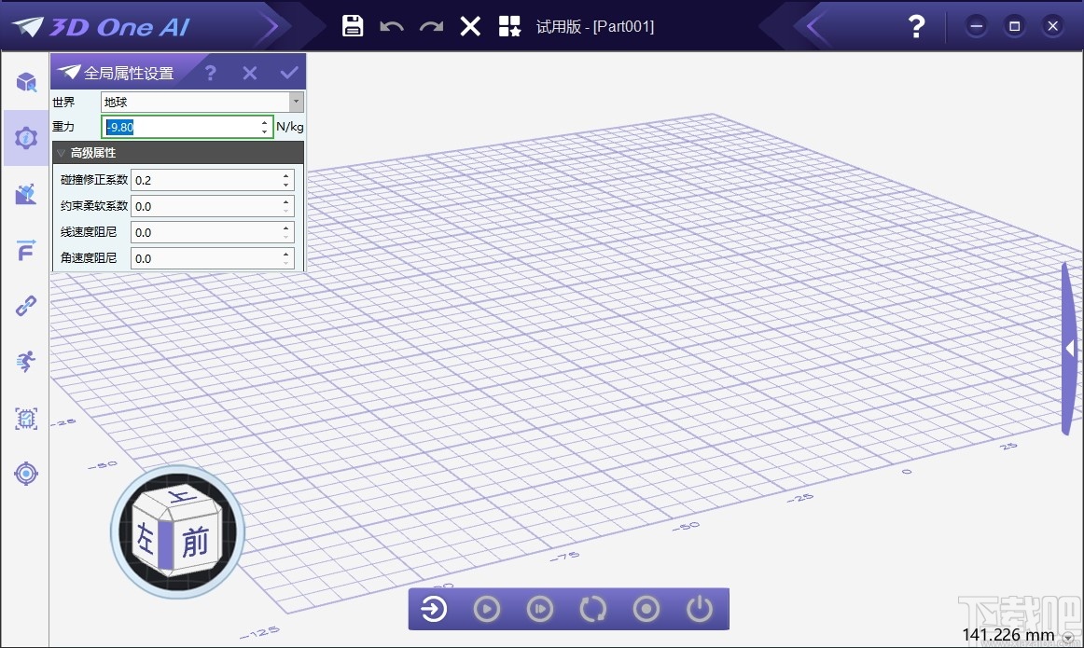The height and width of the screenshot is (648, 1084).
Task: Decrease the 重力 value with down arrow
Action: (x=265, y=132)
